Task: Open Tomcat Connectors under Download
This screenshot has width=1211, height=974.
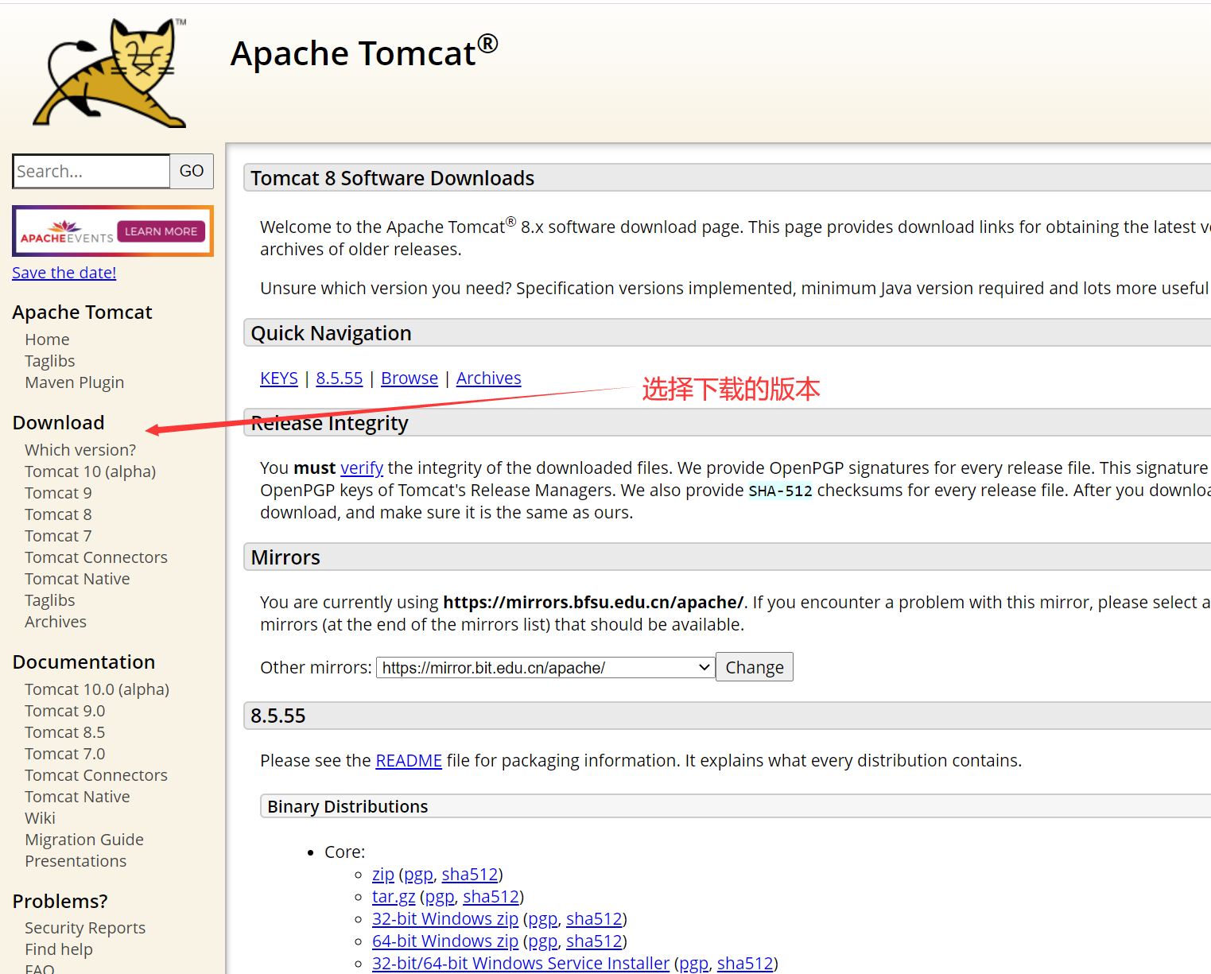Action: (96, 557)
